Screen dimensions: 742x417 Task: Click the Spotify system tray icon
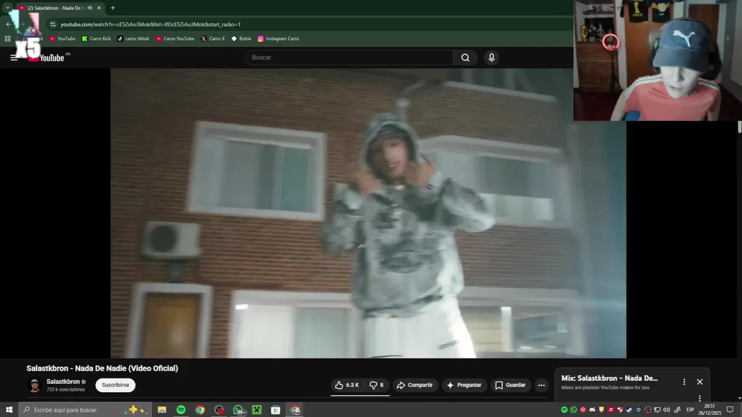pyautogui.click(x=564, y=409)
